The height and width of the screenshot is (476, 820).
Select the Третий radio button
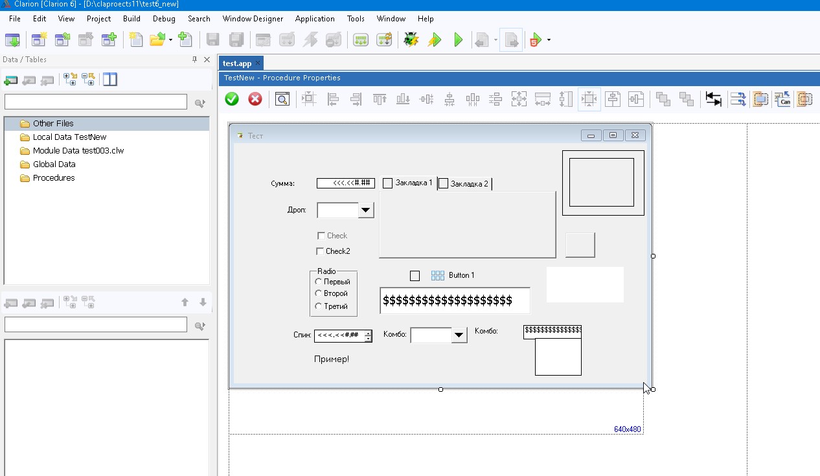319,306
